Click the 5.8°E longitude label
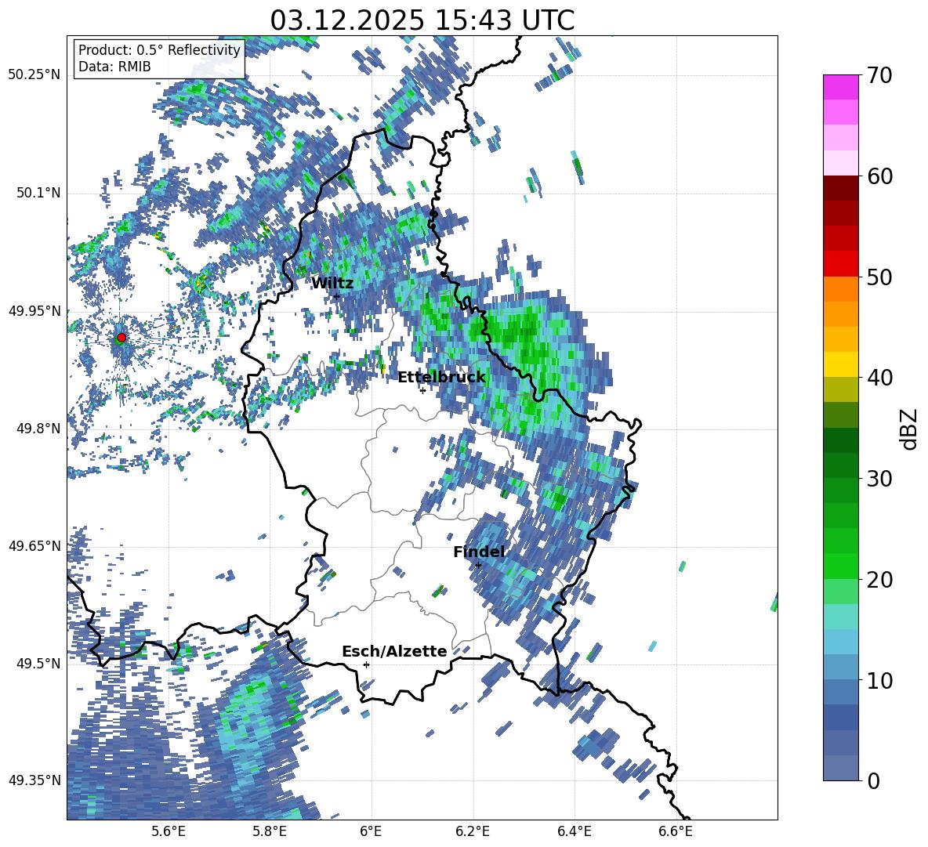 pyautogui.click(x=270, y=831)
